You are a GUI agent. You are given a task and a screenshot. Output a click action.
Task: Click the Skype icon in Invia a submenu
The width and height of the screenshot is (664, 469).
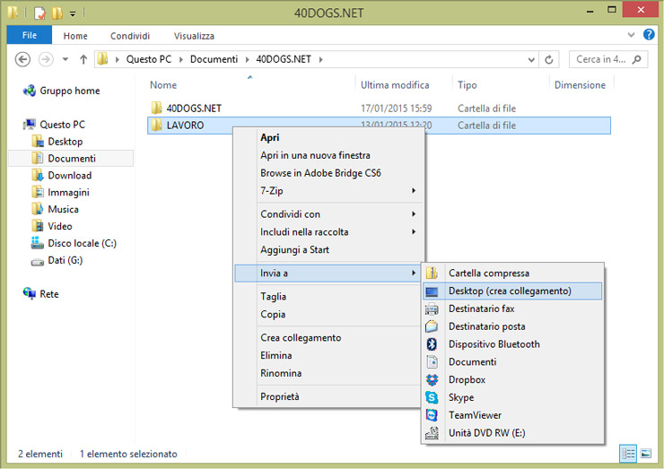point(432,397)
